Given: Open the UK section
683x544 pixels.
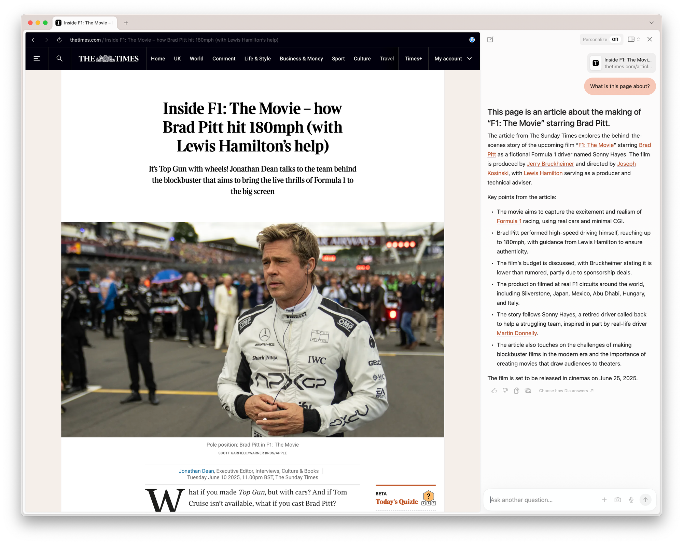Looking at the screenshot, I should pos(177,59).
